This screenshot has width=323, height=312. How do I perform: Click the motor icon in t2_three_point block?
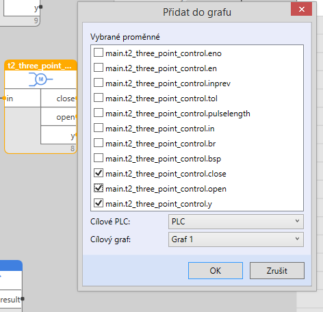click(x=41, y=79)
